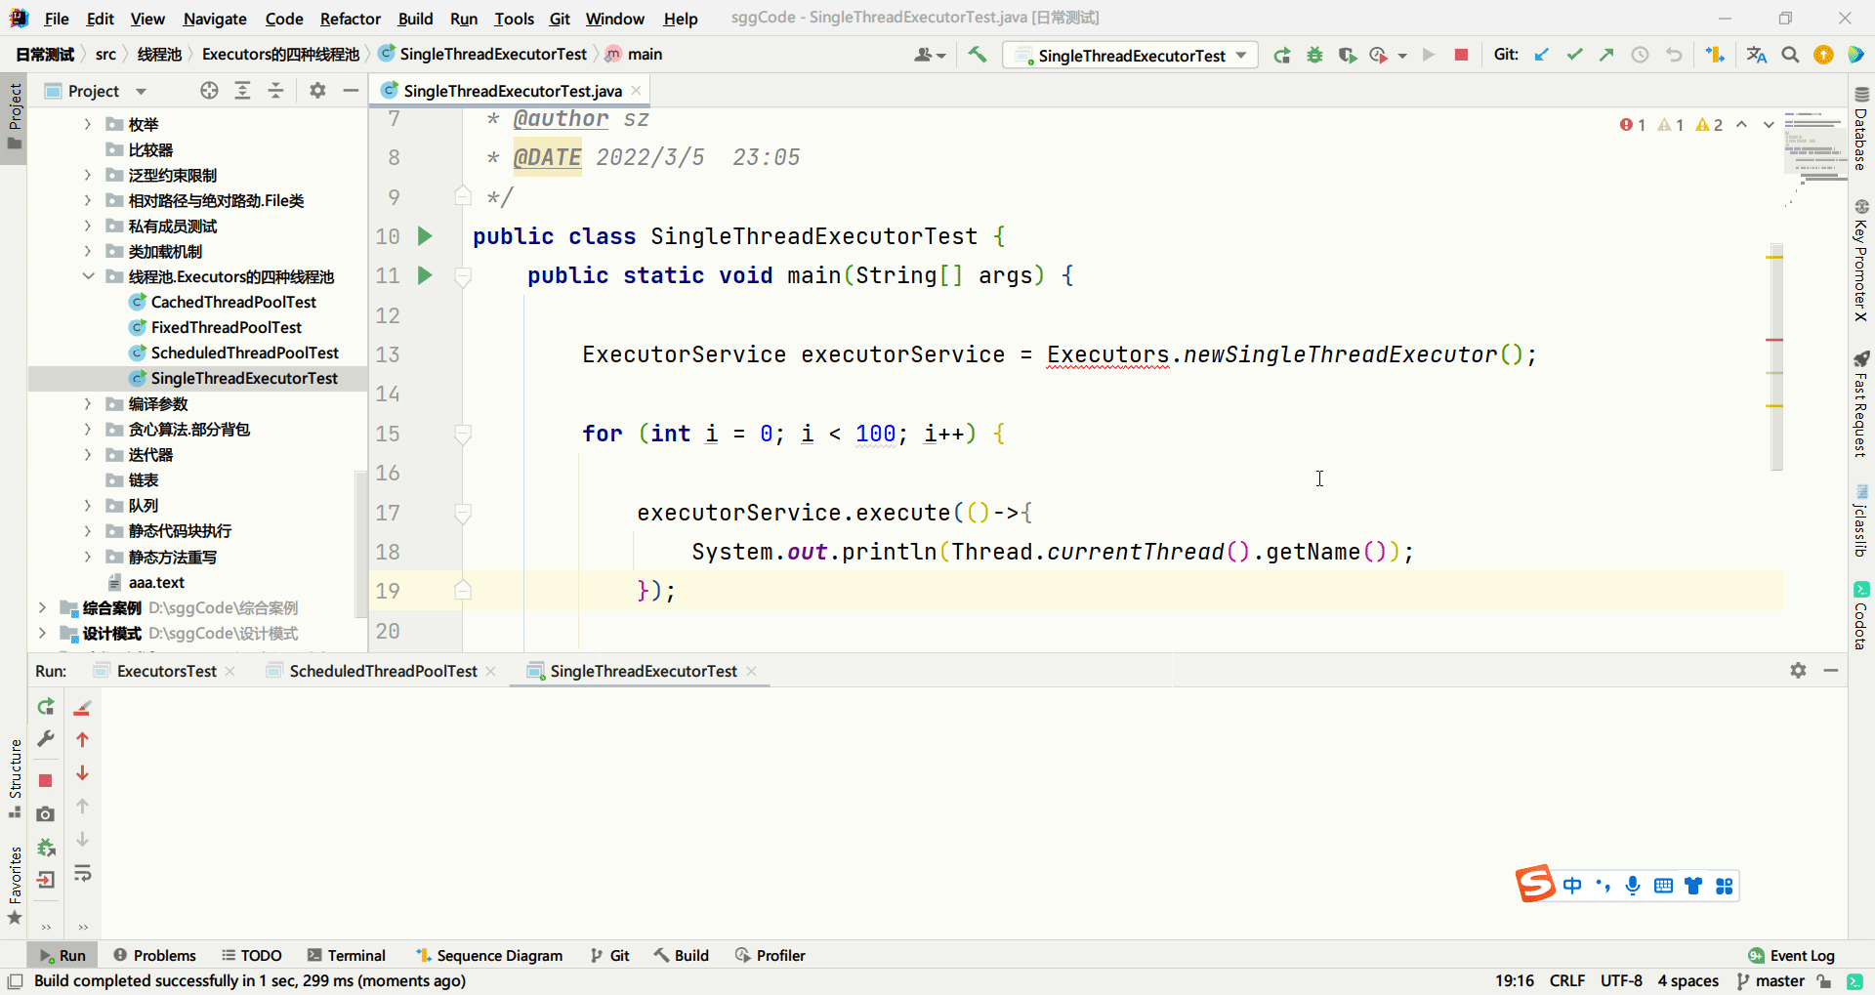Click the Build project hammer icon

(x=977, y=55)
